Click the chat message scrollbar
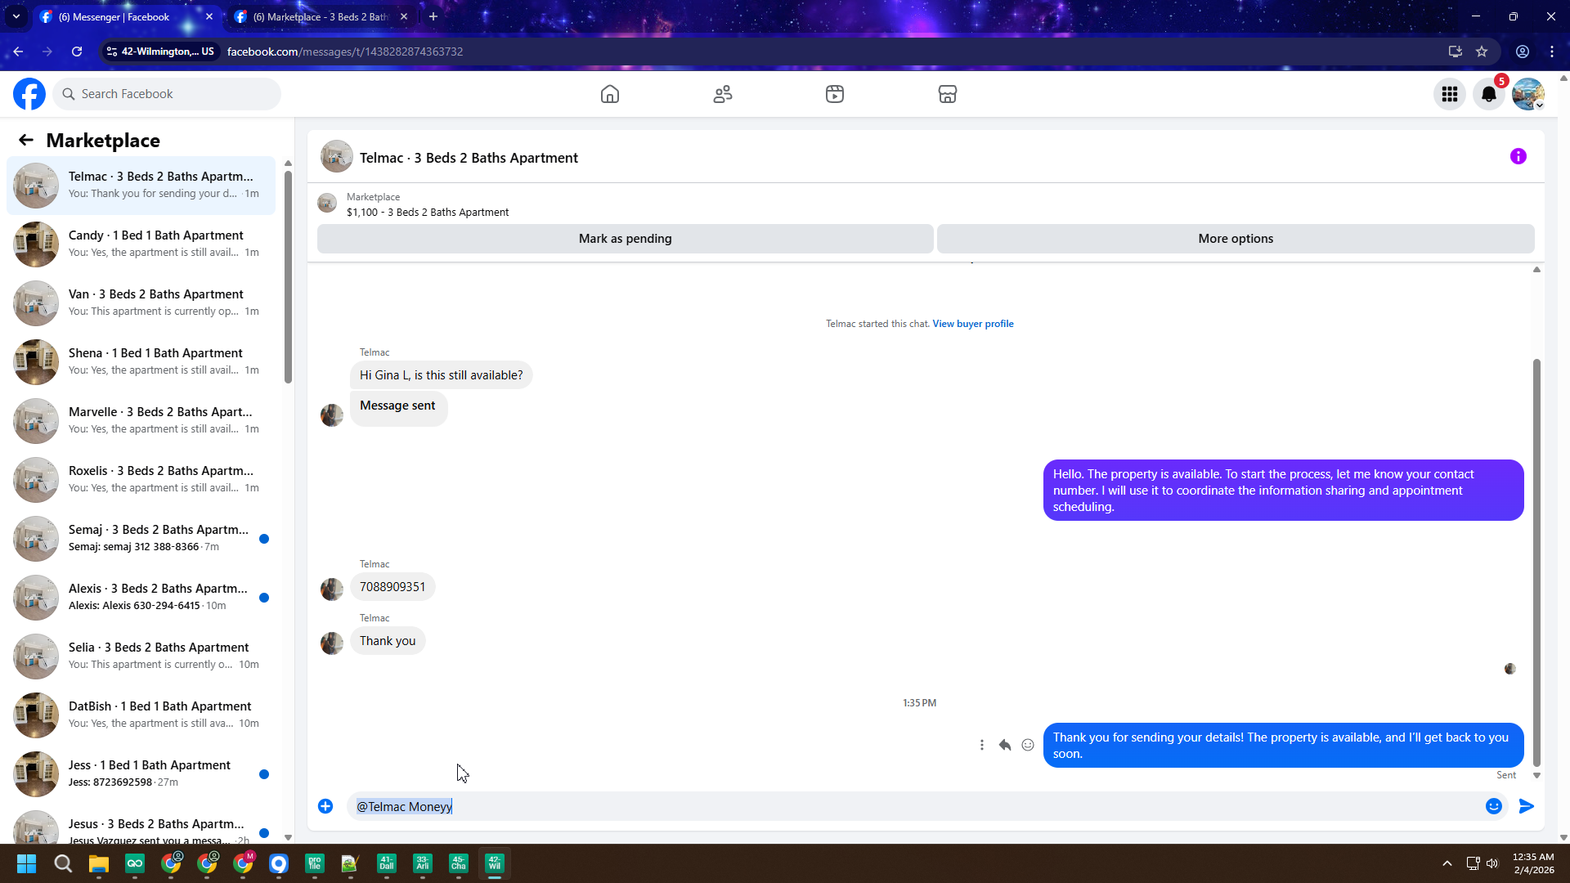 (x=1536, y=561)
